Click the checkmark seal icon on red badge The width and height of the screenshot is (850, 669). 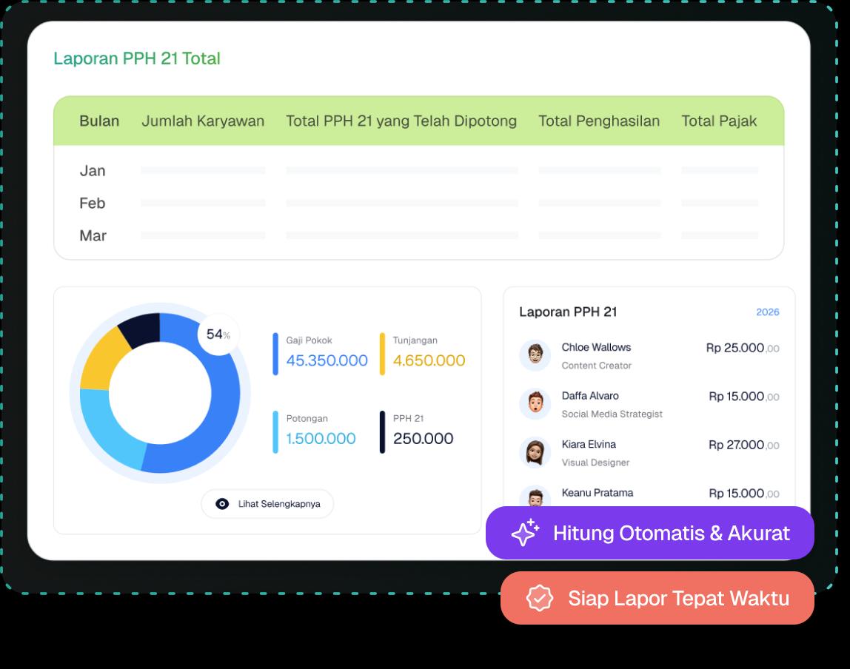540,598
